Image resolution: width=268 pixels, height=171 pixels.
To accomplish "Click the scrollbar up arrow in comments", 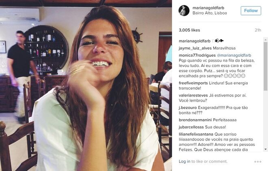I will [x=265, y=40].
